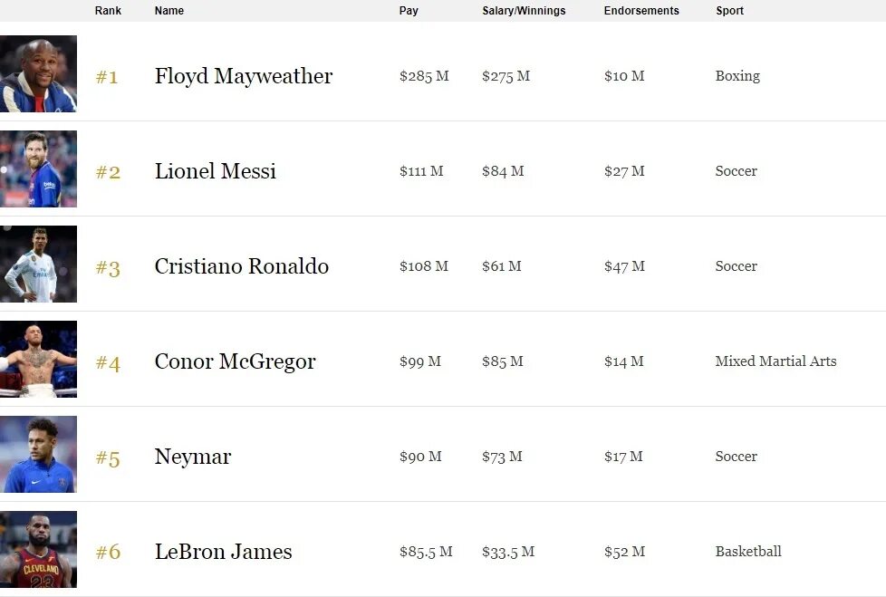
Task: Open Conor McGregor's photo thumbnail
Action: click(38, 360)
